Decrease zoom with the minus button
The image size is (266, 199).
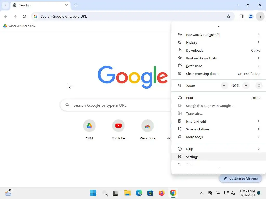click(224, 86)
